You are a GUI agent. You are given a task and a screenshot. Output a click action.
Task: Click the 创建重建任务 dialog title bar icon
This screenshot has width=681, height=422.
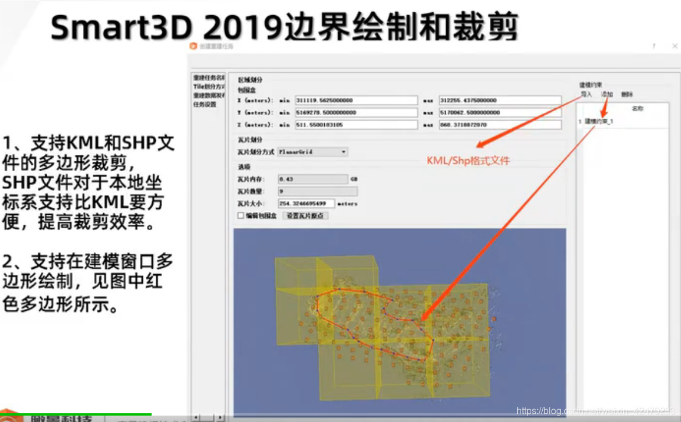tap(192, 47)
